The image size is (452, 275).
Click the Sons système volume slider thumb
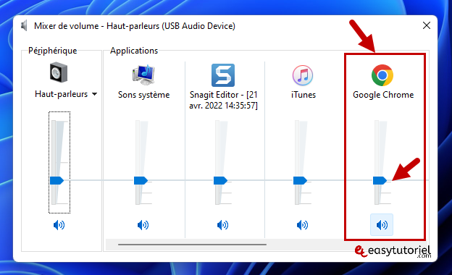pyautogui.click(x=141, y=180)
